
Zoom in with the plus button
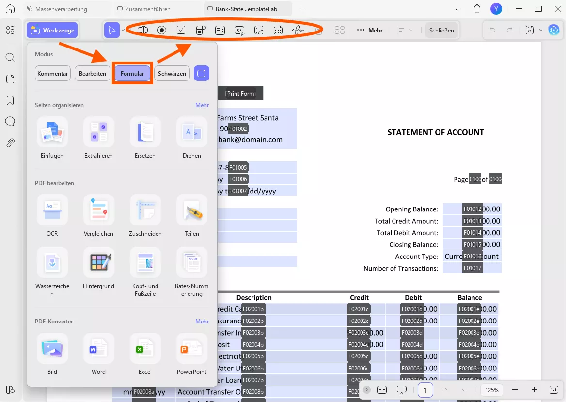coord(534,390)
